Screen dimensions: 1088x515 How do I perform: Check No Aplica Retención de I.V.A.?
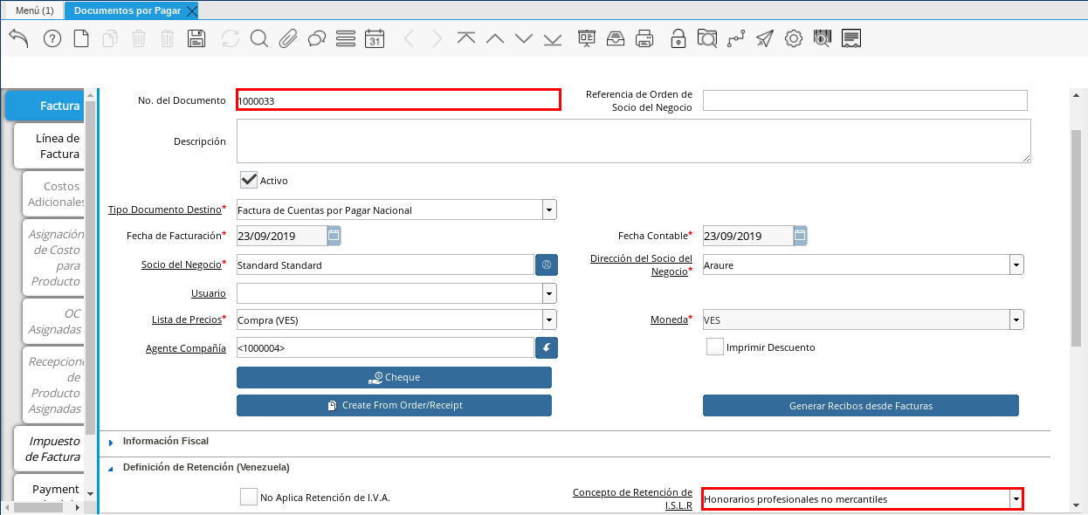tap(249, 497)
